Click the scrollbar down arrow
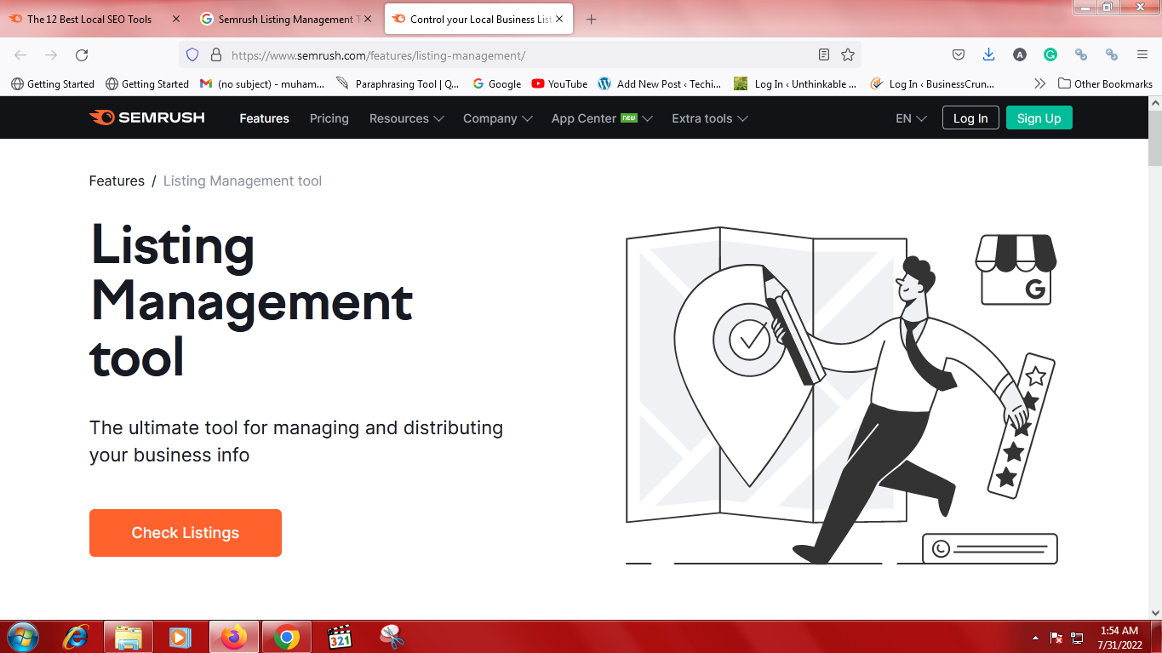This screenshot has height=653, width=1162. point(1154,612)
